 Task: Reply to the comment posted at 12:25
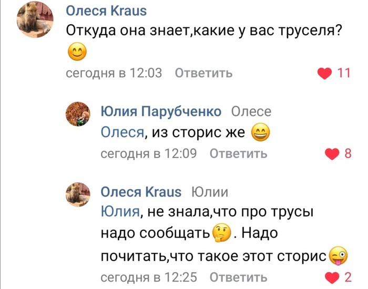tap(238, 277)
